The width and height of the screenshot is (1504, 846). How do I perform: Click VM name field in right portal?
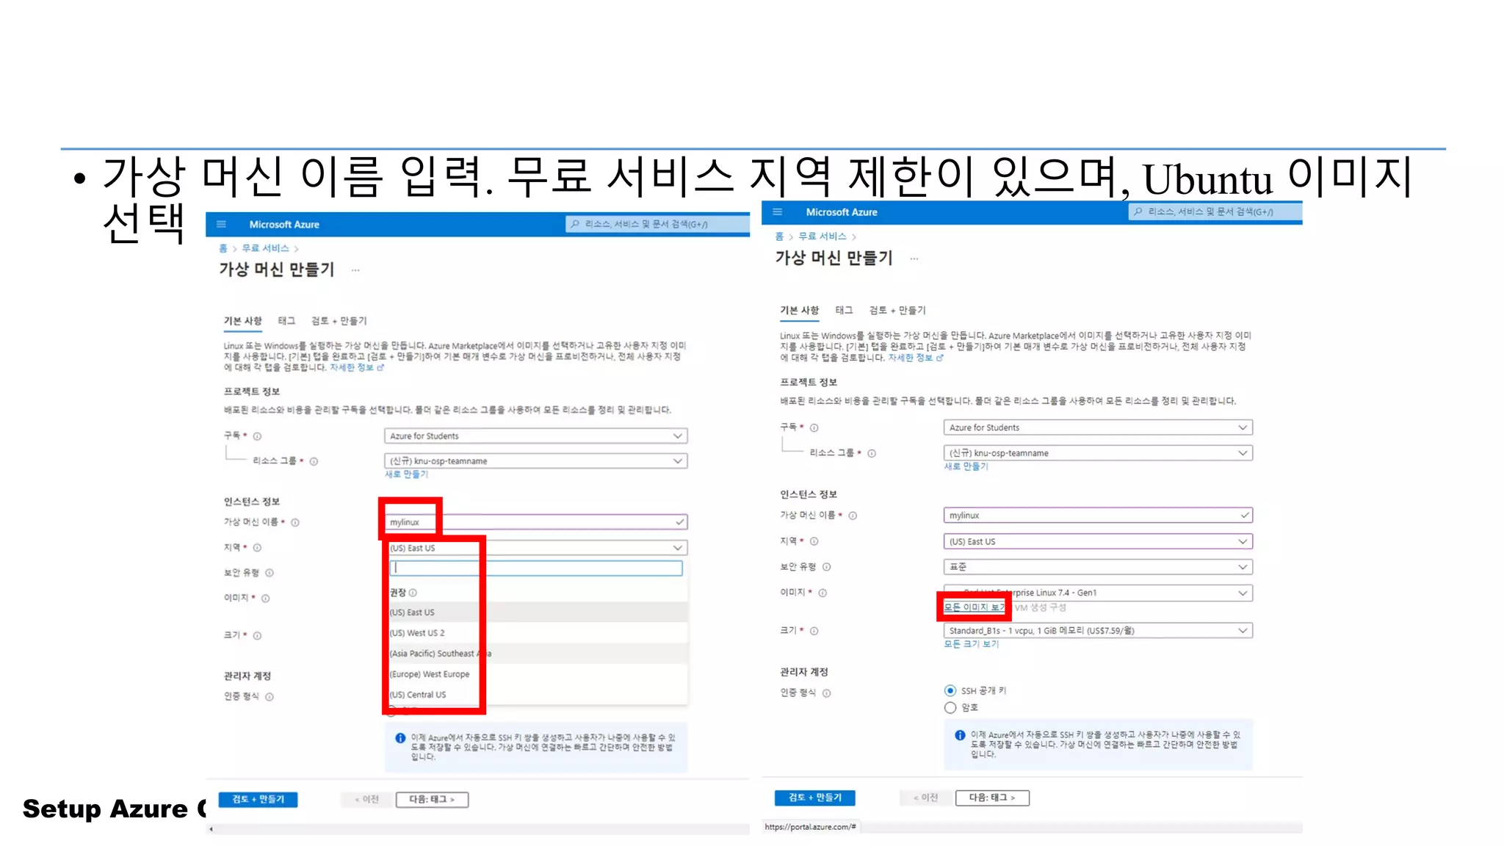[1098, 516]
